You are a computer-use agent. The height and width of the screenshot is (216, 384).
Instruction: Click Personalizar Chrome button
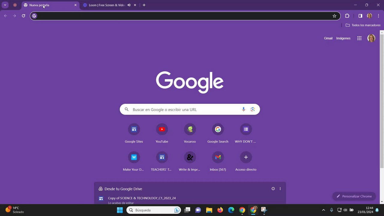click(x=354, y=196)
